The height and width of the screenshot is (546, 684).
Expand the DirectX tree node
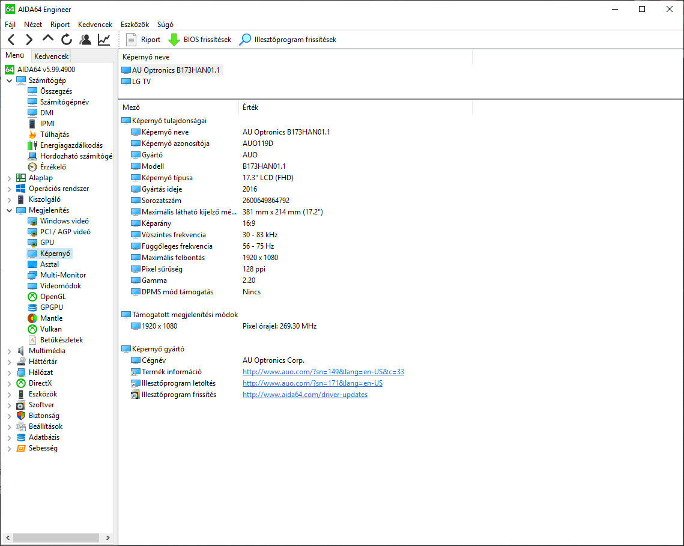9,384
